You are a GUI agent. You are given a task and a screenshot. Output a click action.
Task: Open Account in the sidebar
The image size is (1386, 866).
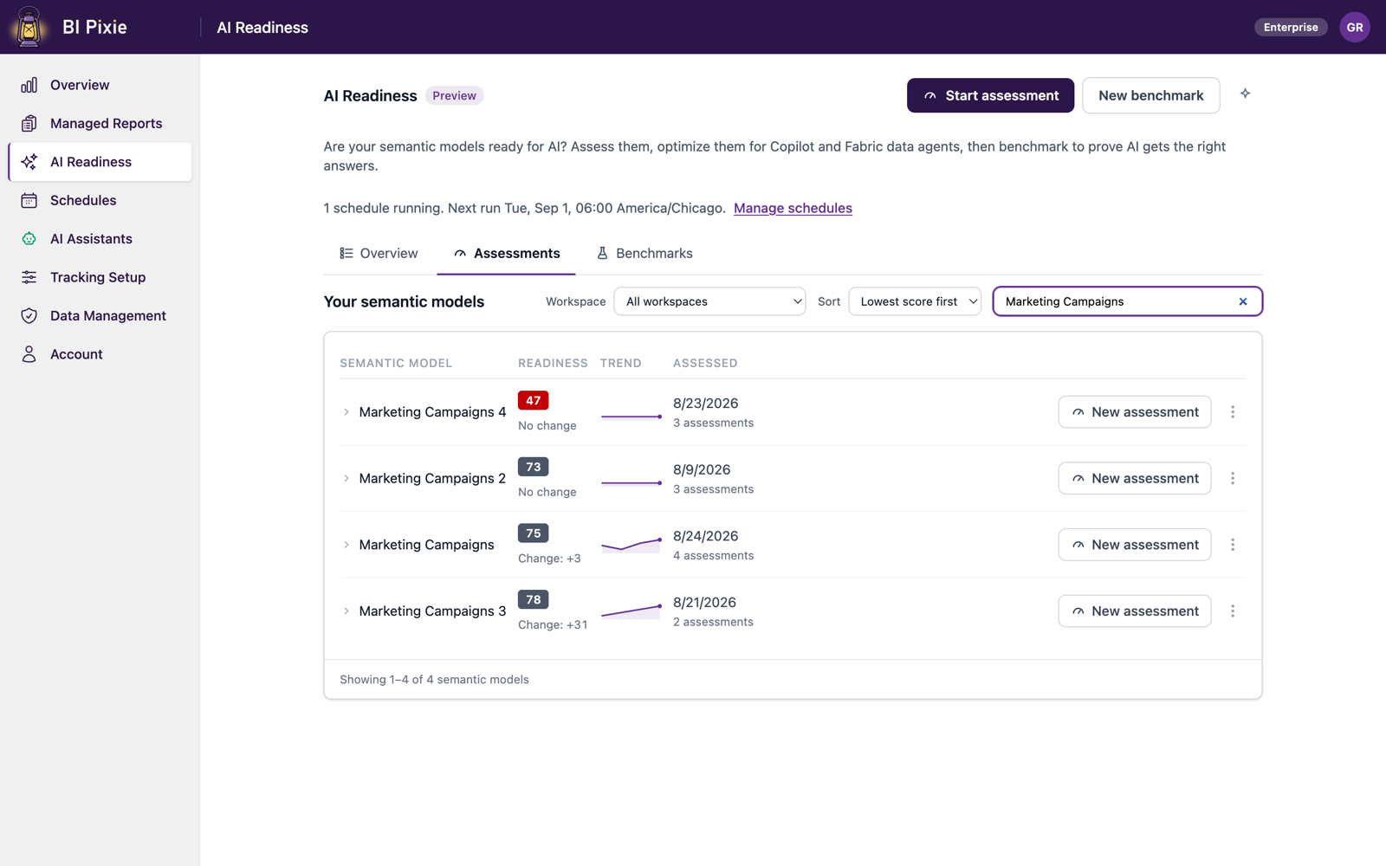click(x=100, y=354)
